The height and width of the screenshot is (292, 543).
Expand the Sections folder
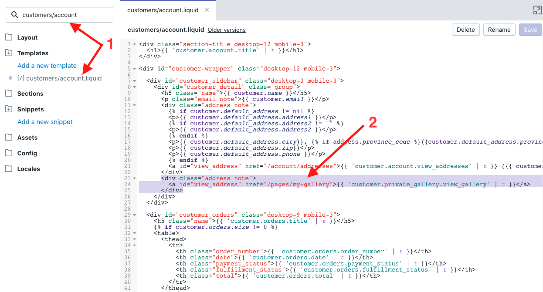pyautogui.click(x=30, y=94)
